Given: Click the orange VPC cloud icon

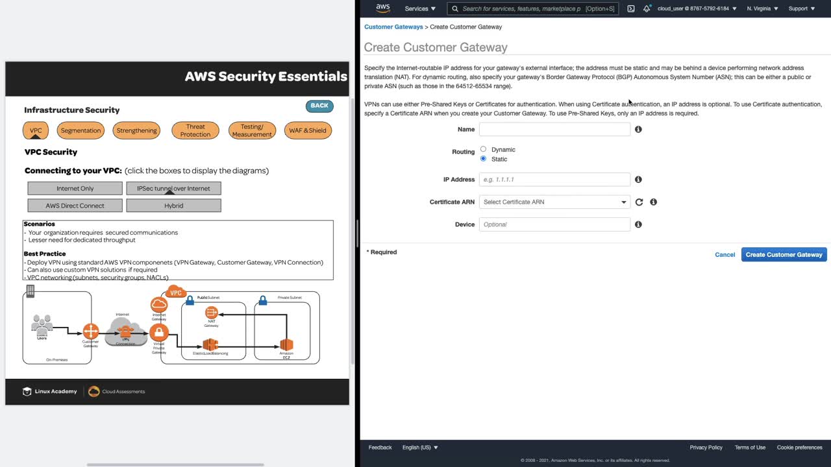Looking at the screenshot, I should pos(175,292).
